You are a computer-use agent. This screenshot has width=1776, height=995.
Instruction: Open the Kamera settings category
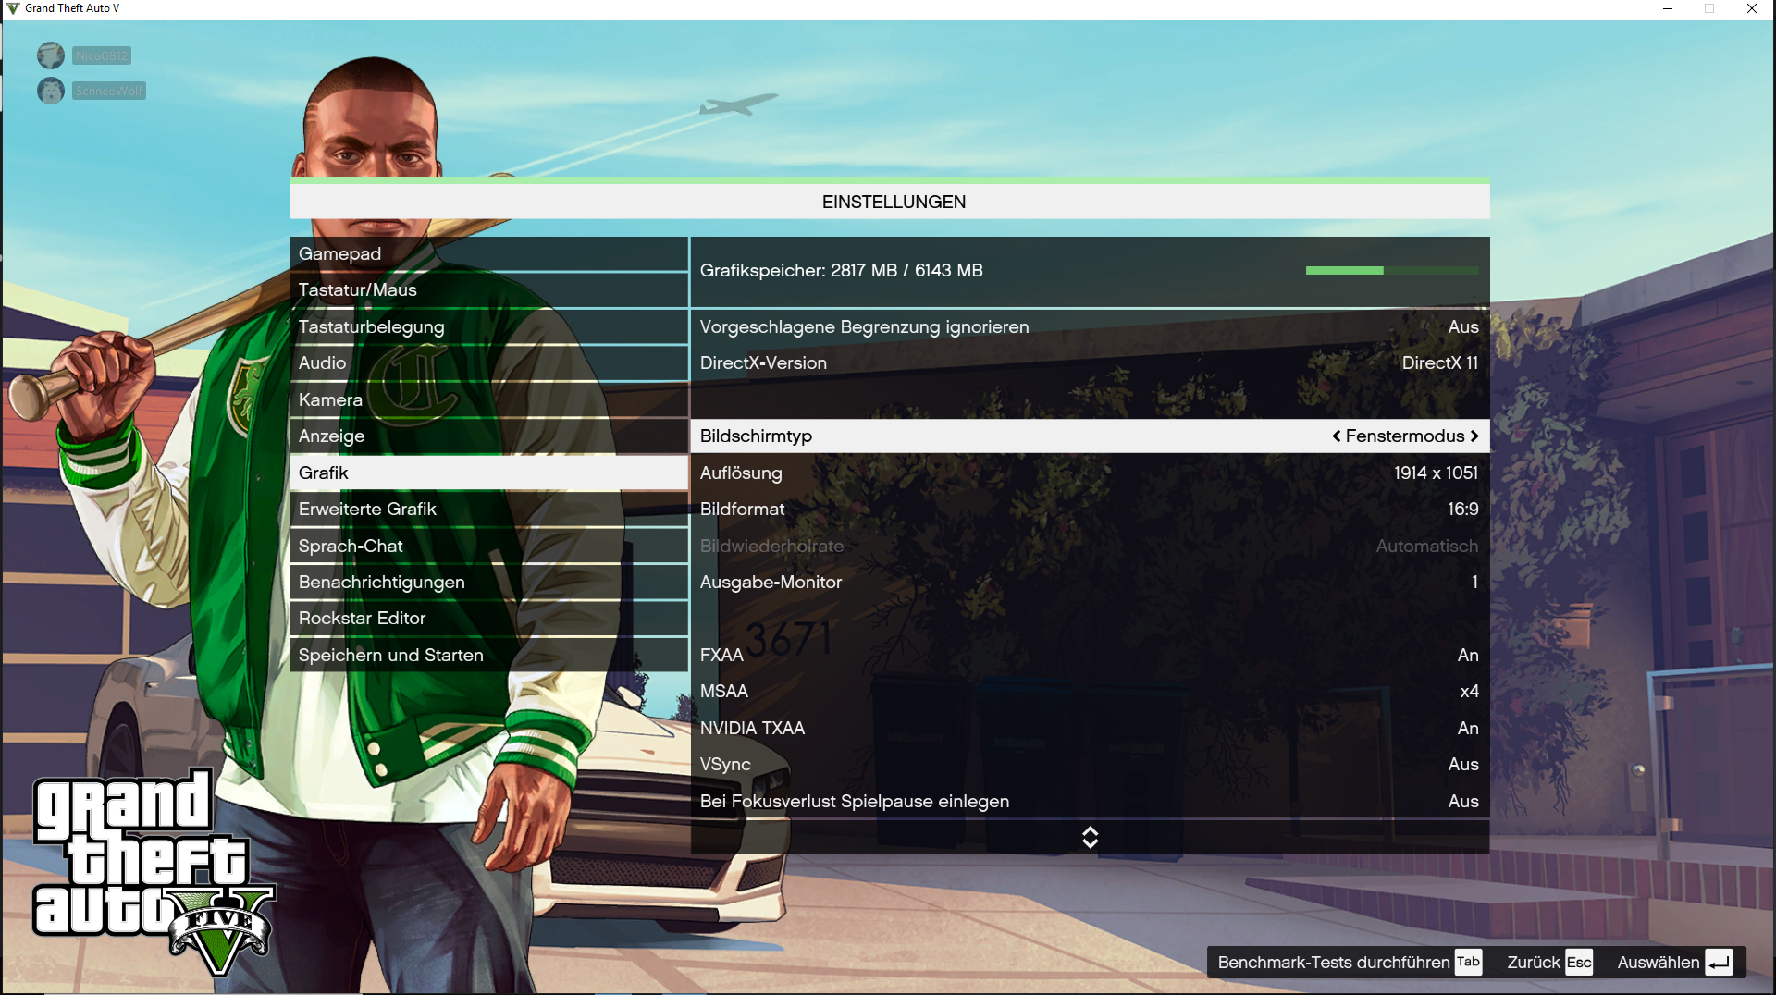click(488, 399)
